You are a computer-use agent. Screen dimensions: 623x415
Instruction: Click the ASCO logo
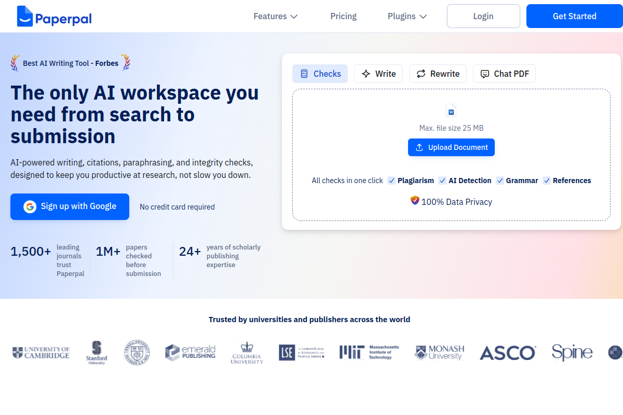pyautogui.click(x=508, y=353)
